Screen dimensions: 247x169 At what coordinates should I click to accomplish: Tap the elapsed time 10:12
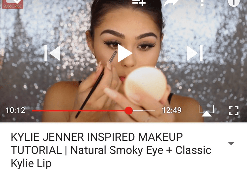15,110
